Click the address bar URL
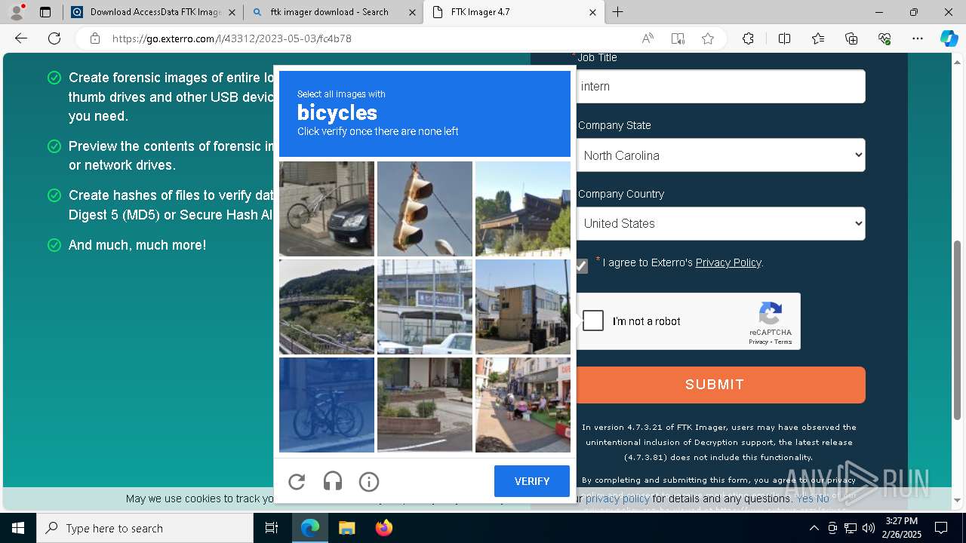 (x=232, y=38)
